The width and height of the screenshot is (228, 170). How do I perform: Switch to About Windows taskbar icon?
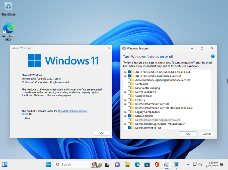click(176, 164)
